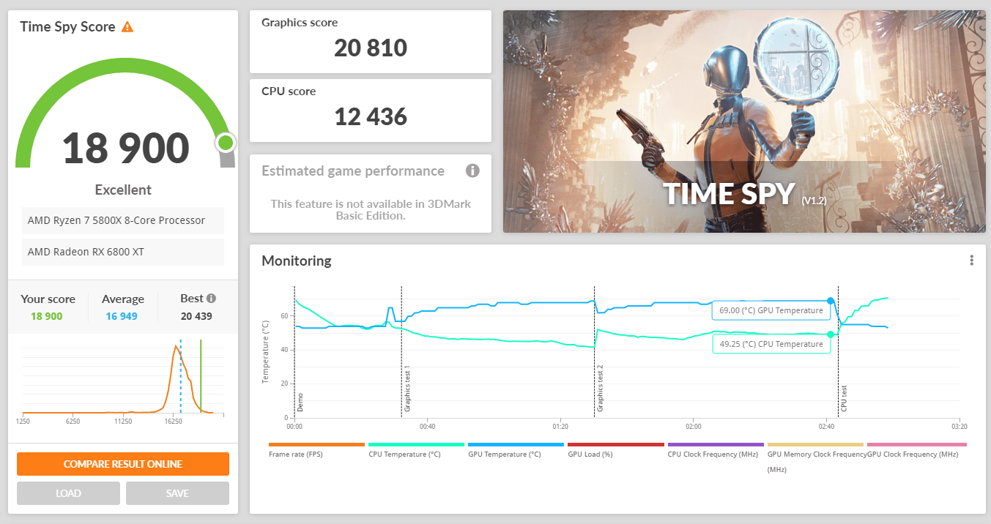Click the info icon next to Best
The height and width of the screenshot is (524, 991).
[x=212, y=299]
